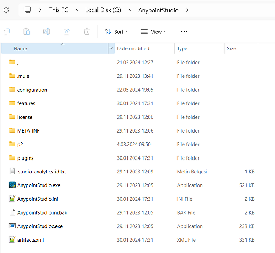Click the AnypointStudio.exe application icon

(x=12, y=185)
